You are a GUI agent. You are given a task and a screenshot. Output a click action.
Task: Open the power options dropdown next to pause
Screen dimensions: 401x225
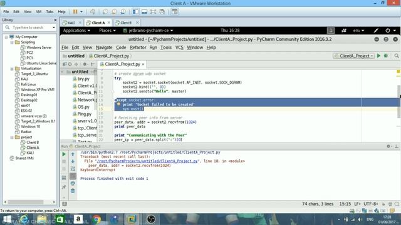tap(81, 12)
